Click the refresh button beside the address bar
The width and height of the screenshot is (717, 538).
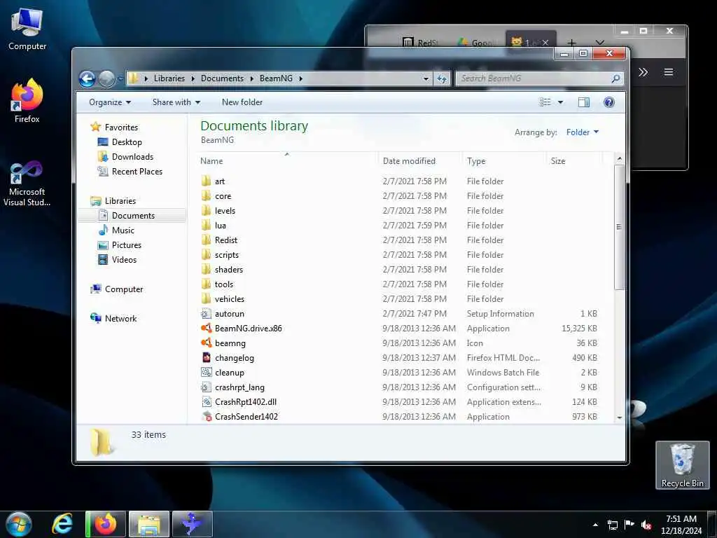click(x=441, y=78)
